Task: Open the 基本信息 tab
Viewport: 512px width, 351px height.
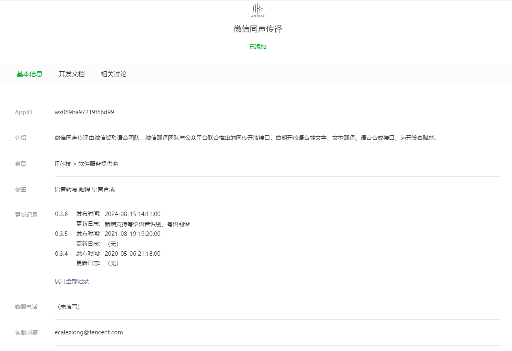Action: click(x=30, y=74)
